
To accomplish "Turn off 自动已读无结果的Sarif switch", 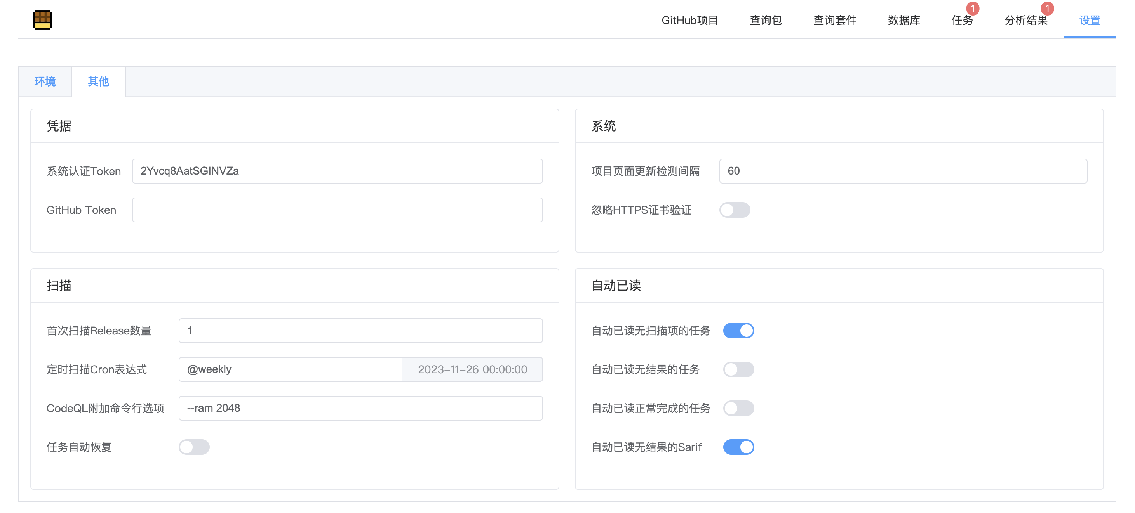I will [x=738, y=447].
